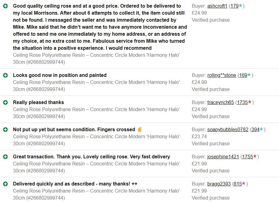
Task: Click green plus icon beside 'Not put up yet'
Action: click(x=5, y=130)
